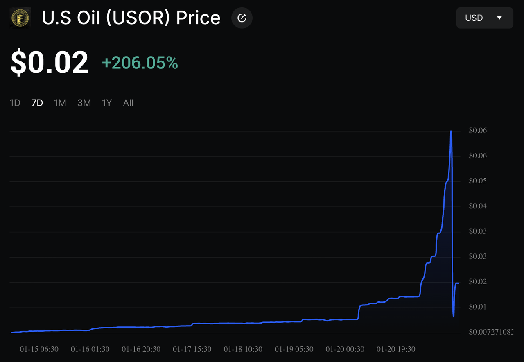The height and width of the screenshot is (362, 524).
Task: Show the 1Y price history
Action: click(x=107, y=103)
